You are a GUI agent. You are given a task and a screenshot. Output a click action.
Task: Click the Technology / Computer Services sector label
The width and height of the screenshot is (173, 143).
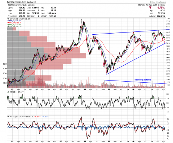(x=22, y=5)
